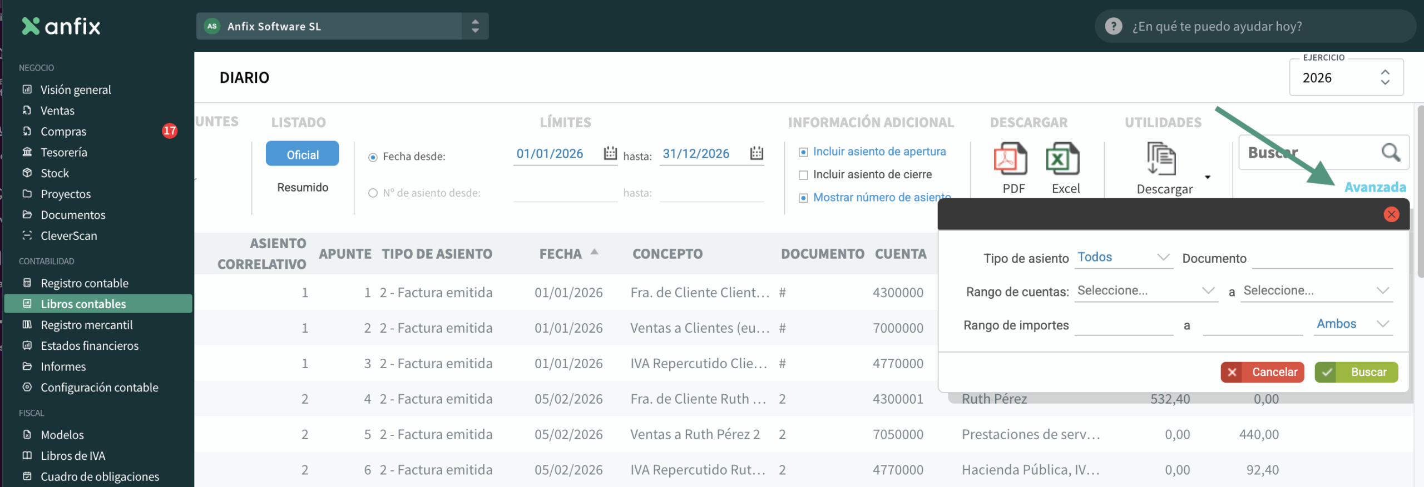Viewport: 1424px width, 487px height.
Task: Open Registro contable in the sidebar
Action: point(84,283)
